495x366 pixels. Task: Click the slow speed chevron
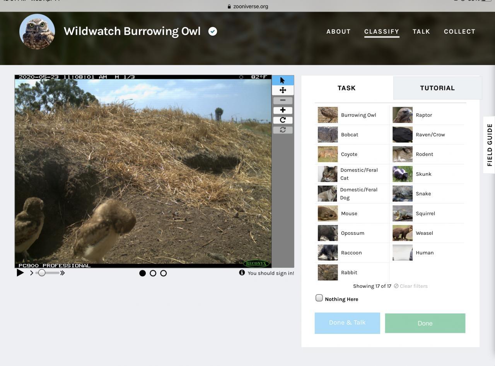click(x=32, y=273)
